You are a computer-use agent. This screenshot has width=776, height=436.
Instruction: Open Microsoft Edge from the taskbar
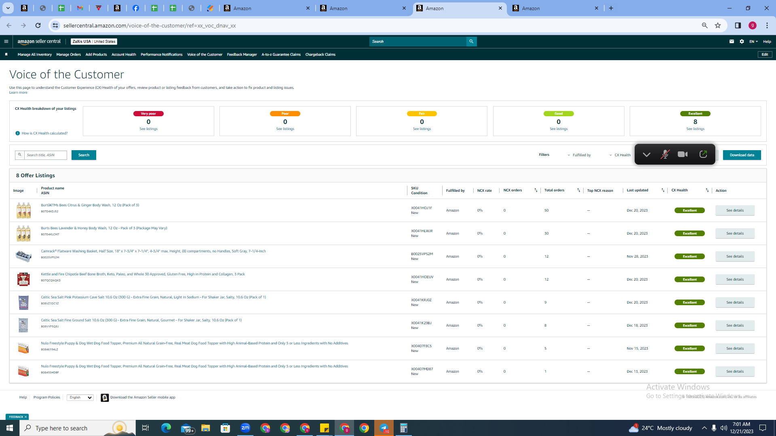click(x=166, y=428)
